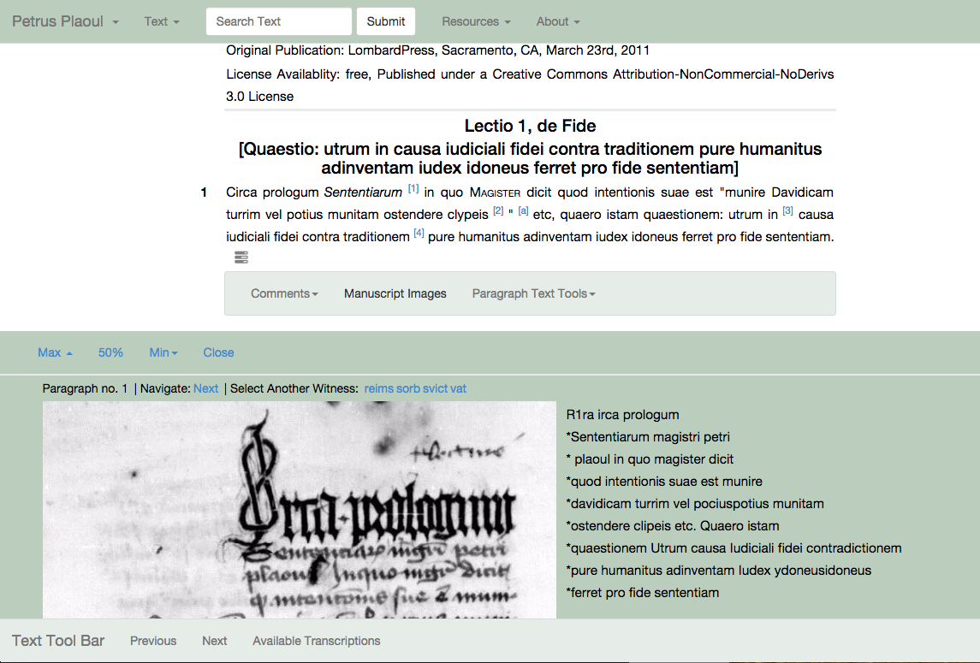This screenshot has width=980, height=663.
Task: Open the About menu
Action: click(x=558, y=21)
